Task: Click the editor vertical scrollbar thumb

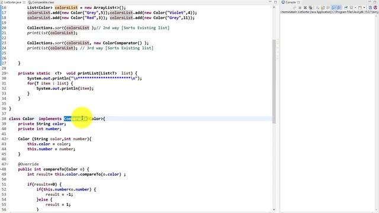Action: tap(274, 82)
